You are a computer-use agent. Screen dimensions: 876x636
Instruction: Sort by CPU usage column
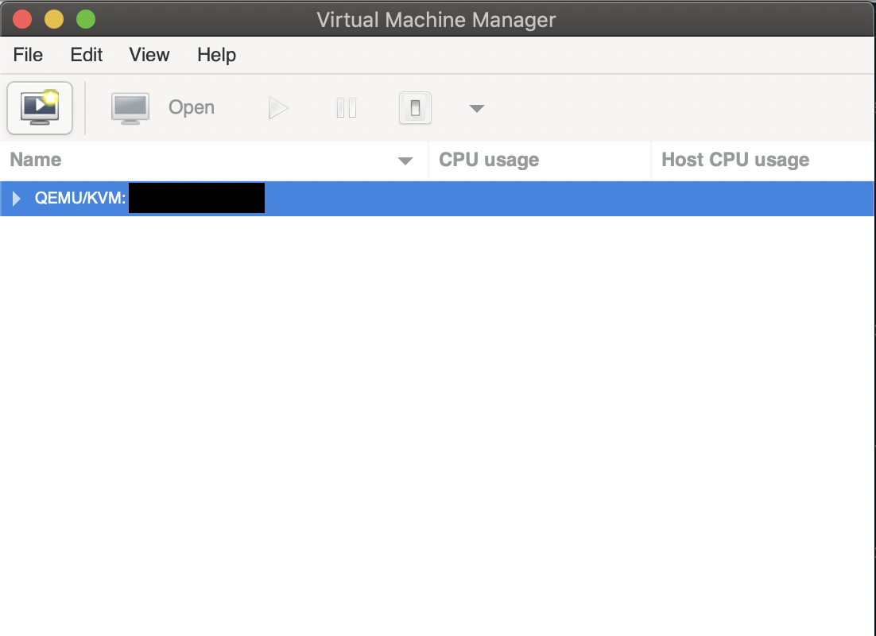(540, 160)
